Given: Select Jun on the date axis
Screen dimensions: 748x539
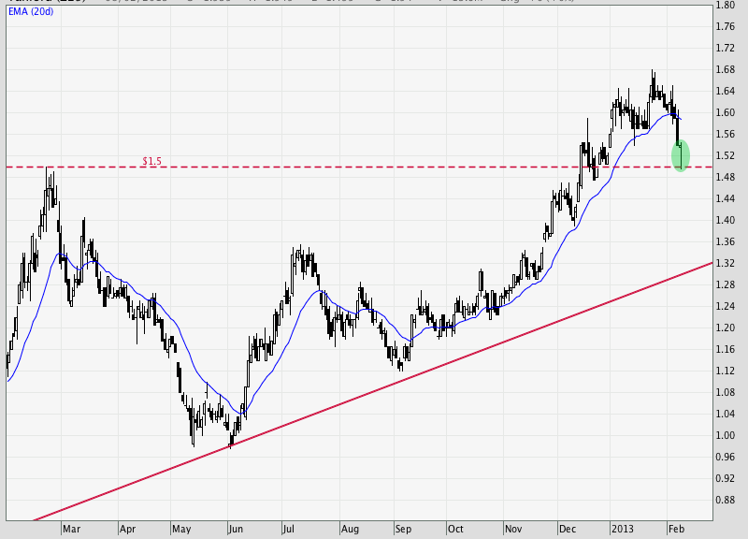Looking at the screenshot, I should 237,529.
